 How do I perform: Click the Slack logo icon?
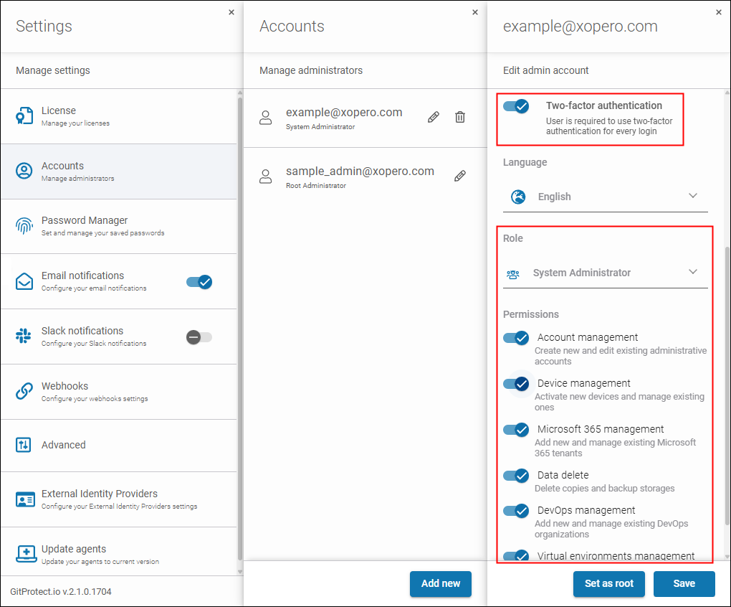coord(24,337)
